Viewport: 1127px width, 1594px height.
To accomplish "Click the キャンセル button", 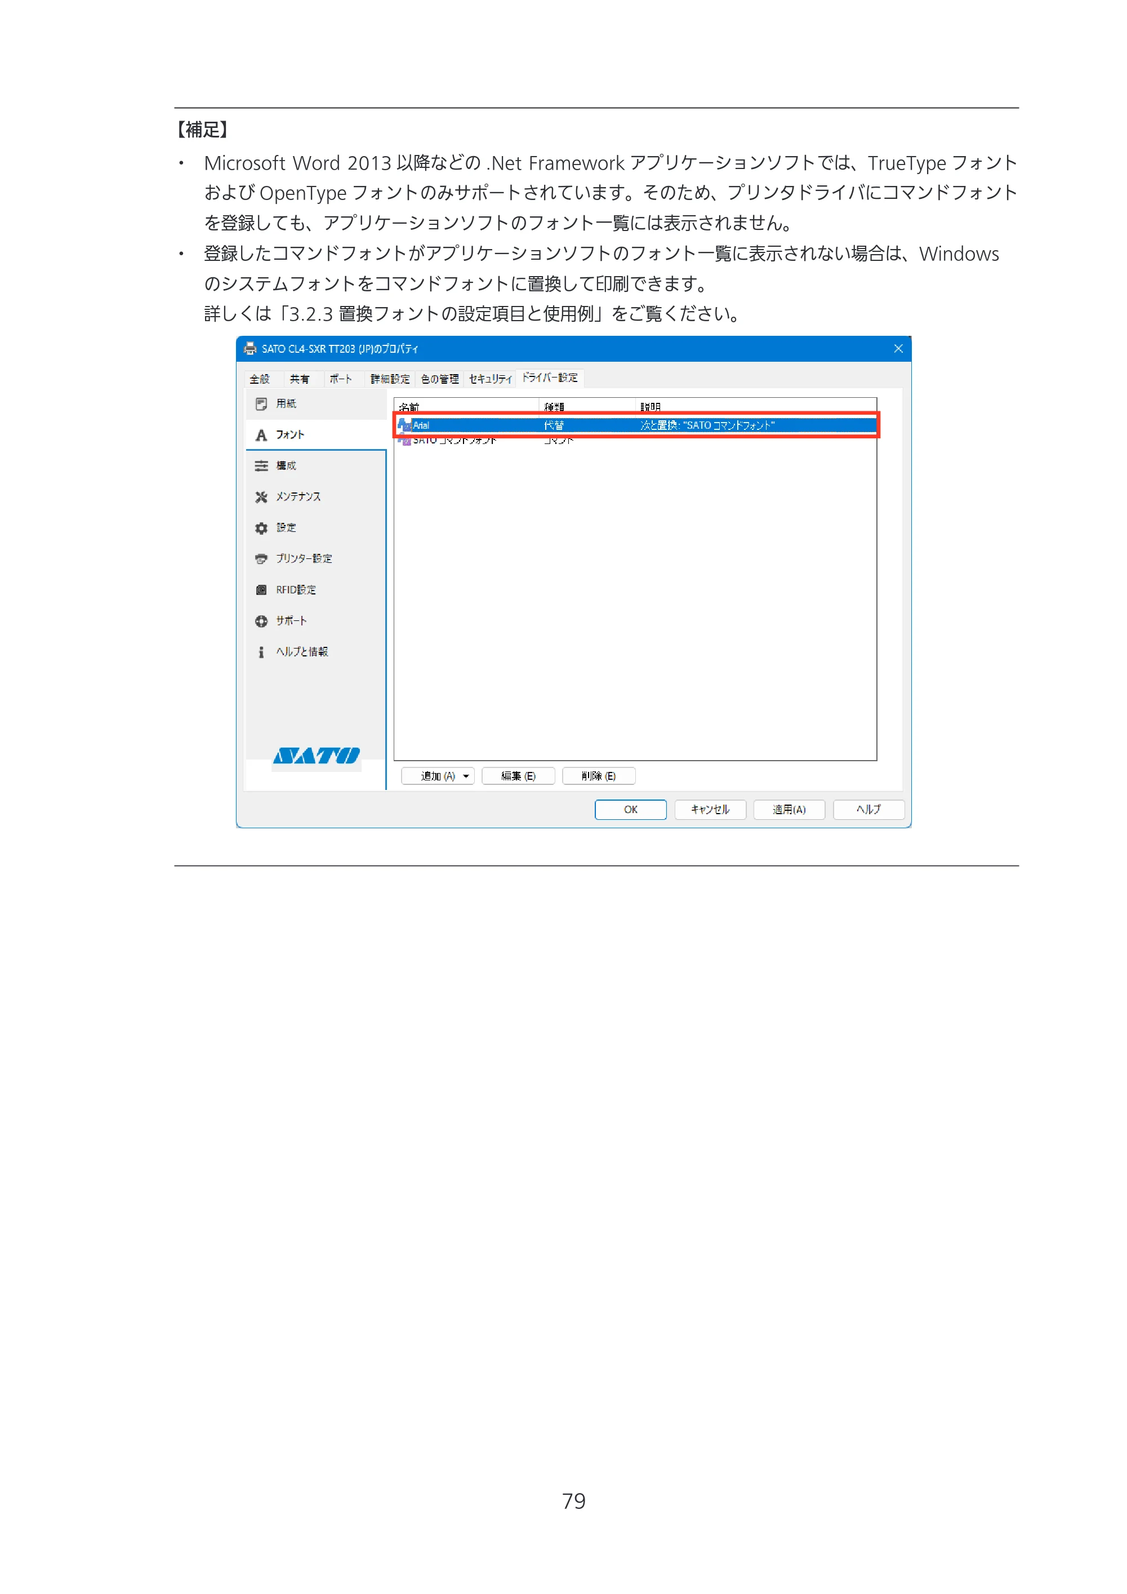I will pos(710,810).
